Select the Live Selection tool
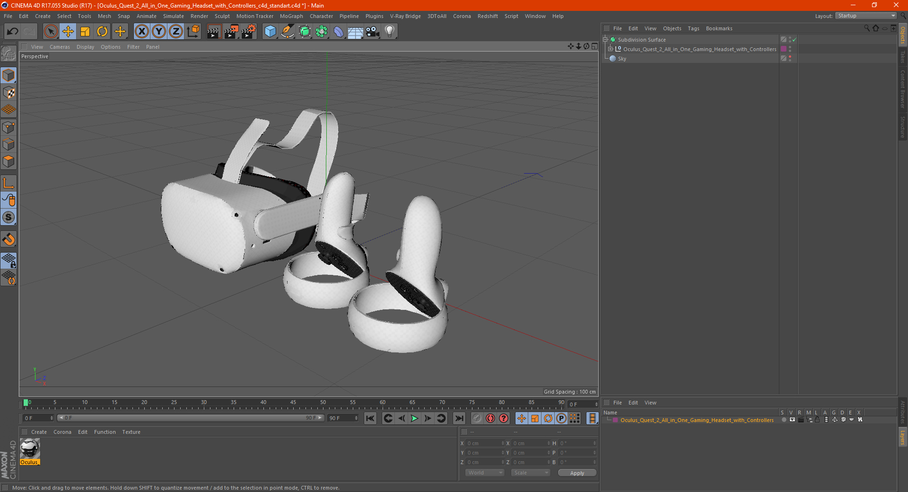The height and width of the screenshot is (492, 908). pyautogui.click(x=51, y=32)
